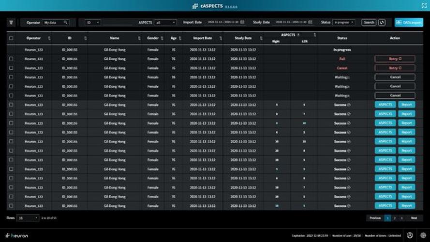Click info icon next to ASPECTS header
This screenshot has width=430, height=242.
(298, 35)
